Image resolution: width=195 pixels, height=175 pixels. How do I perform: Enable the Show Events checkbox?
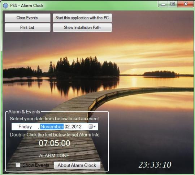[18, 165]
